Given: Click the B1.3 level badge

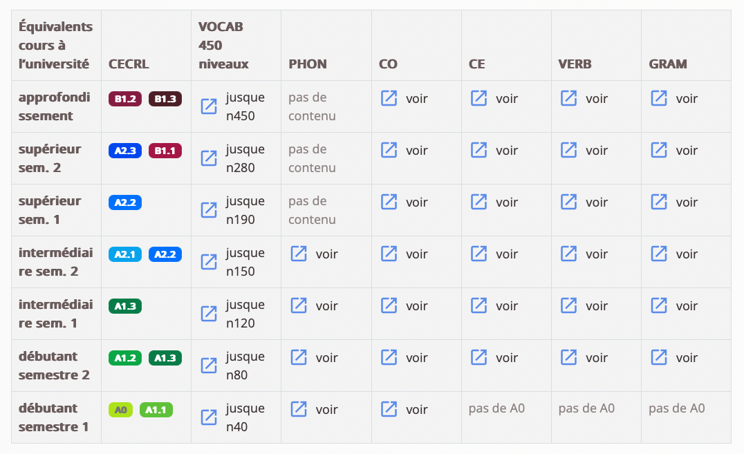Looking at the screenshot, I should [x=165, y=99].
